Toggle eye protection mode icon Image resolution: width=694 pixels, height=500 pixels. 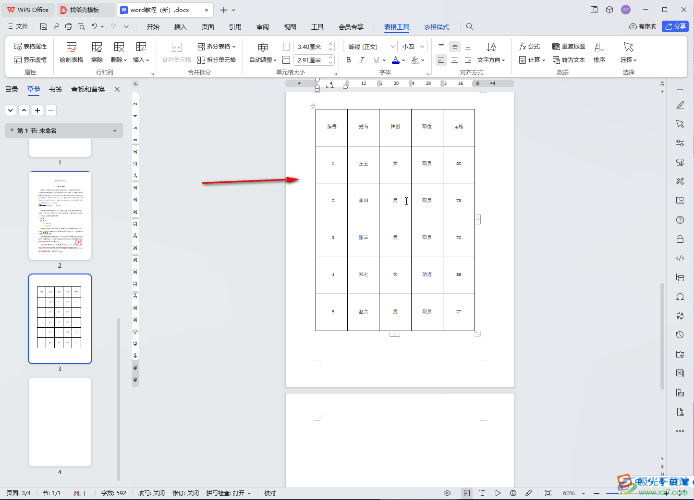click(447, 493)
